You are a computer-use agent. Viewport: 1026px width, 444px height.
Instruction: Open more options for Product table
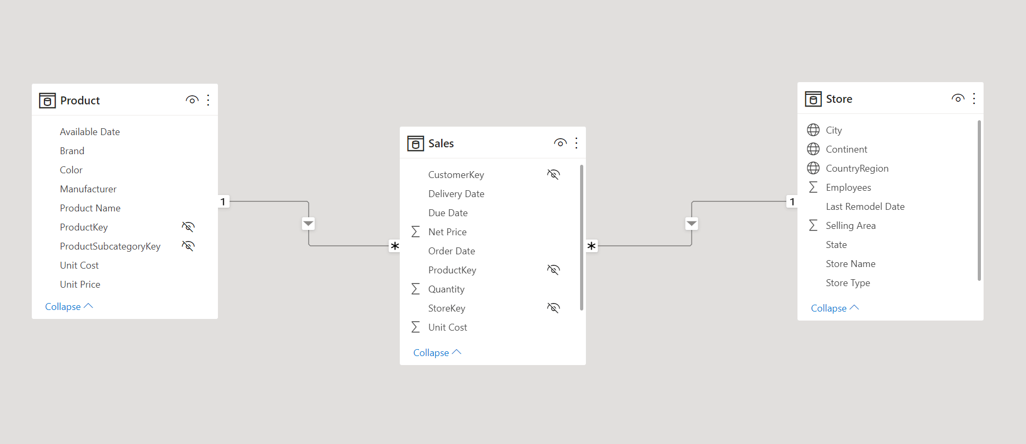(208, 100)
